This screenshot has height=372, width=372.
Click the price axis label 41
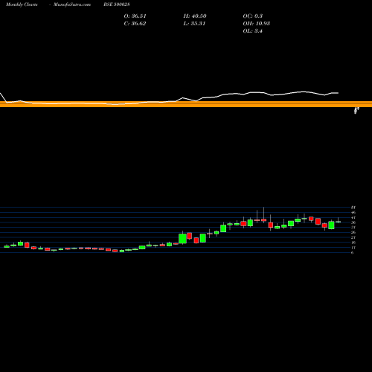(x=353, y=217)
